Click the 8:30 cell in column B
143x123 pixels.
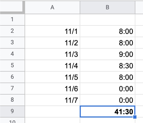(x=108, y=66)
